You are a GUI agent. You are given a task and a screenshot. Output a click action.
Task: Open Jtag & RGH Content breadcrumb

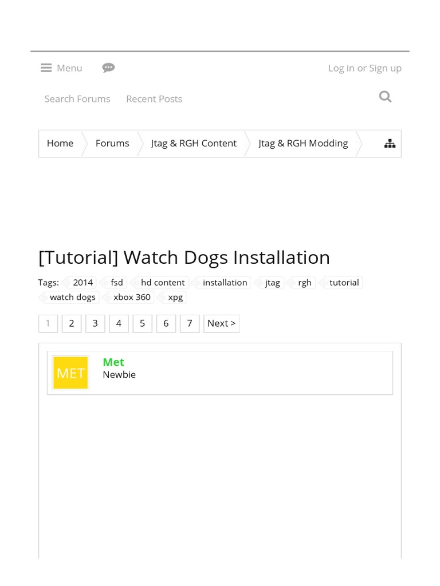pos(194,144)
